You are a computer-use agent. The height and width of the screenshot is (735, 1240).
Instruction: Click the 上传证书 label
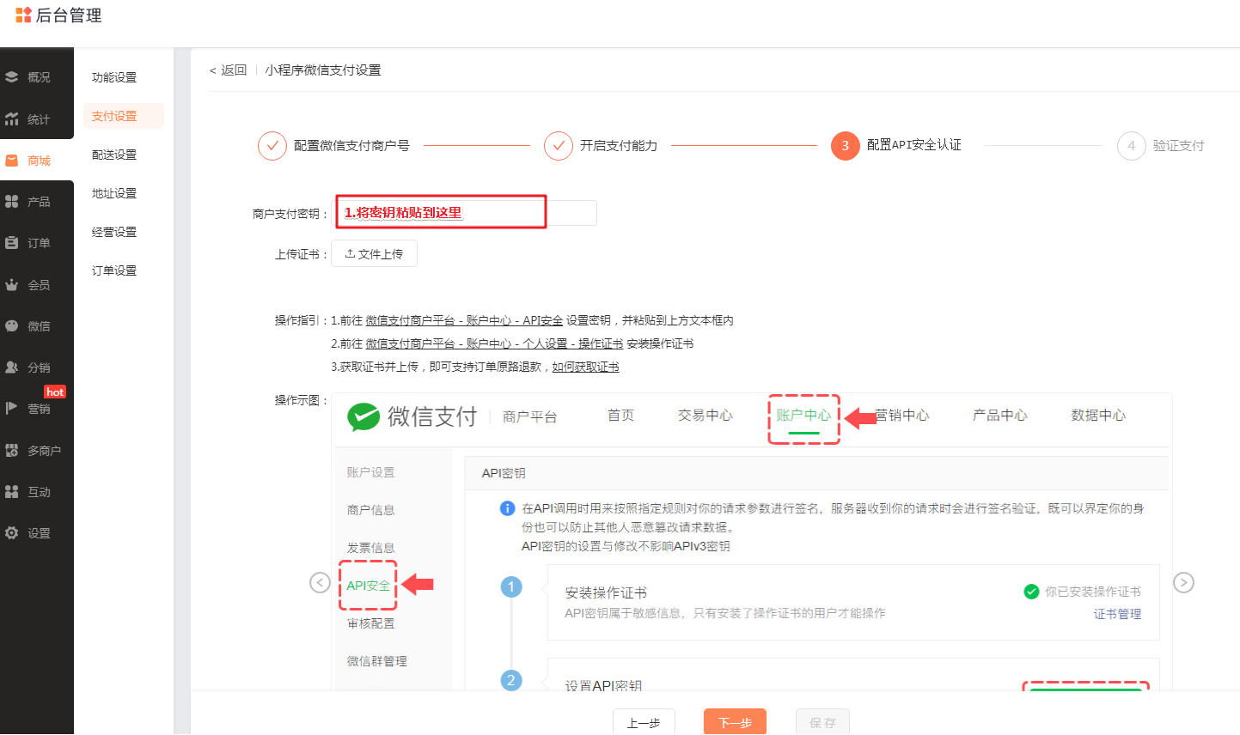pyautogui.click(x=301, y=254)
